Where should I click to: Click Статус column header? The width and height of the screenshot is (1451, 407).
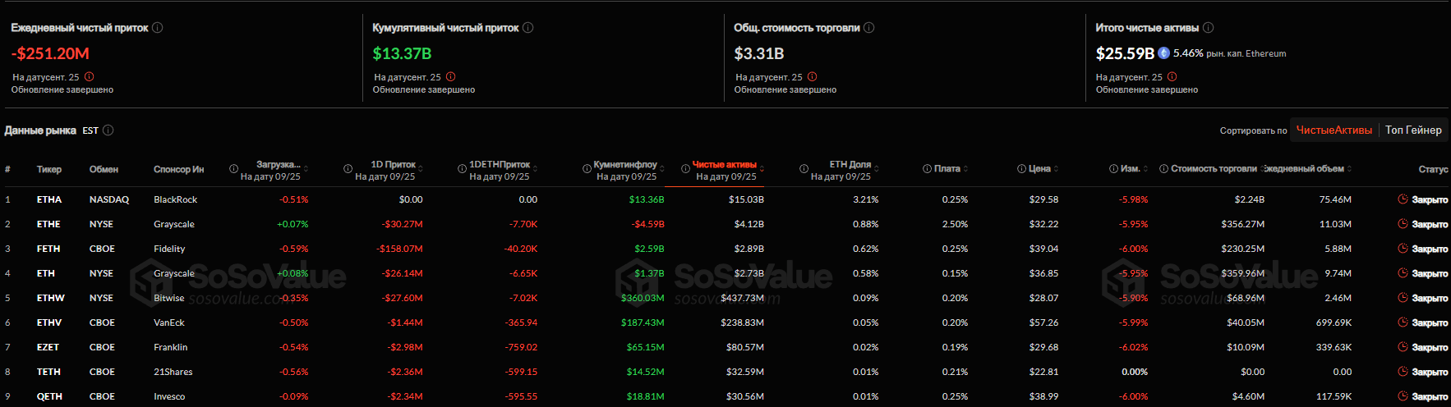(1433, 169)
